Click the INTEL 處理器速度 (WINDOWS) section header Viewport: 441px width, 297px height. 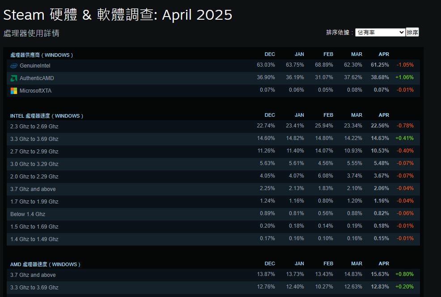pyautogui.click(x=47, y=116)
